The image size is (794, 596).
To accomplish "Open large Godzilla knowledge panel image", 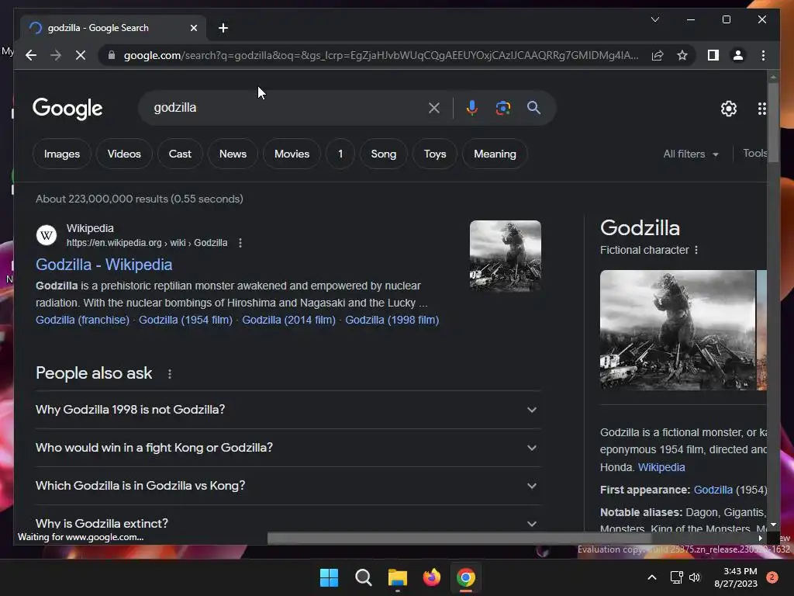I will click(x=678, y=330).
